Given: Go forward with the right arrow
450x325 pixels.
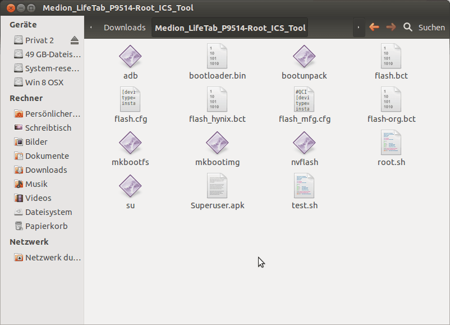Looking at the screenshot, I should click(391, 28).
